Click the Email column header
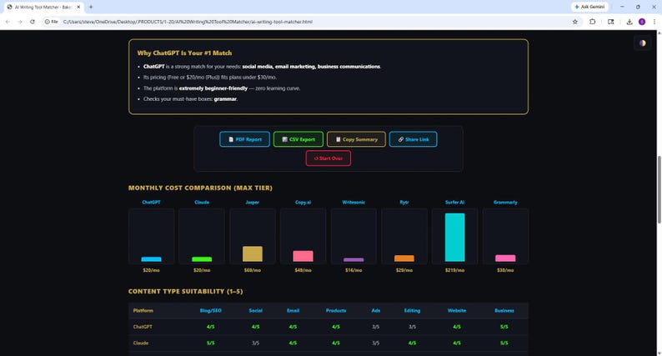Screen dimensions: 662x356 click(293, 310)
